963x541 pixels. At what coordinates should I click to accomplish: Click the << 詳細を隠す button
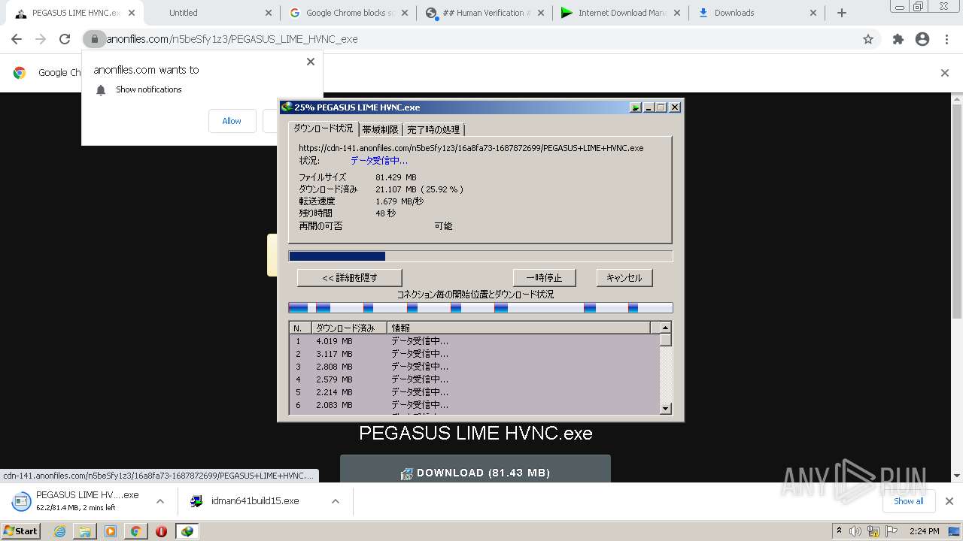coord(350,278)
